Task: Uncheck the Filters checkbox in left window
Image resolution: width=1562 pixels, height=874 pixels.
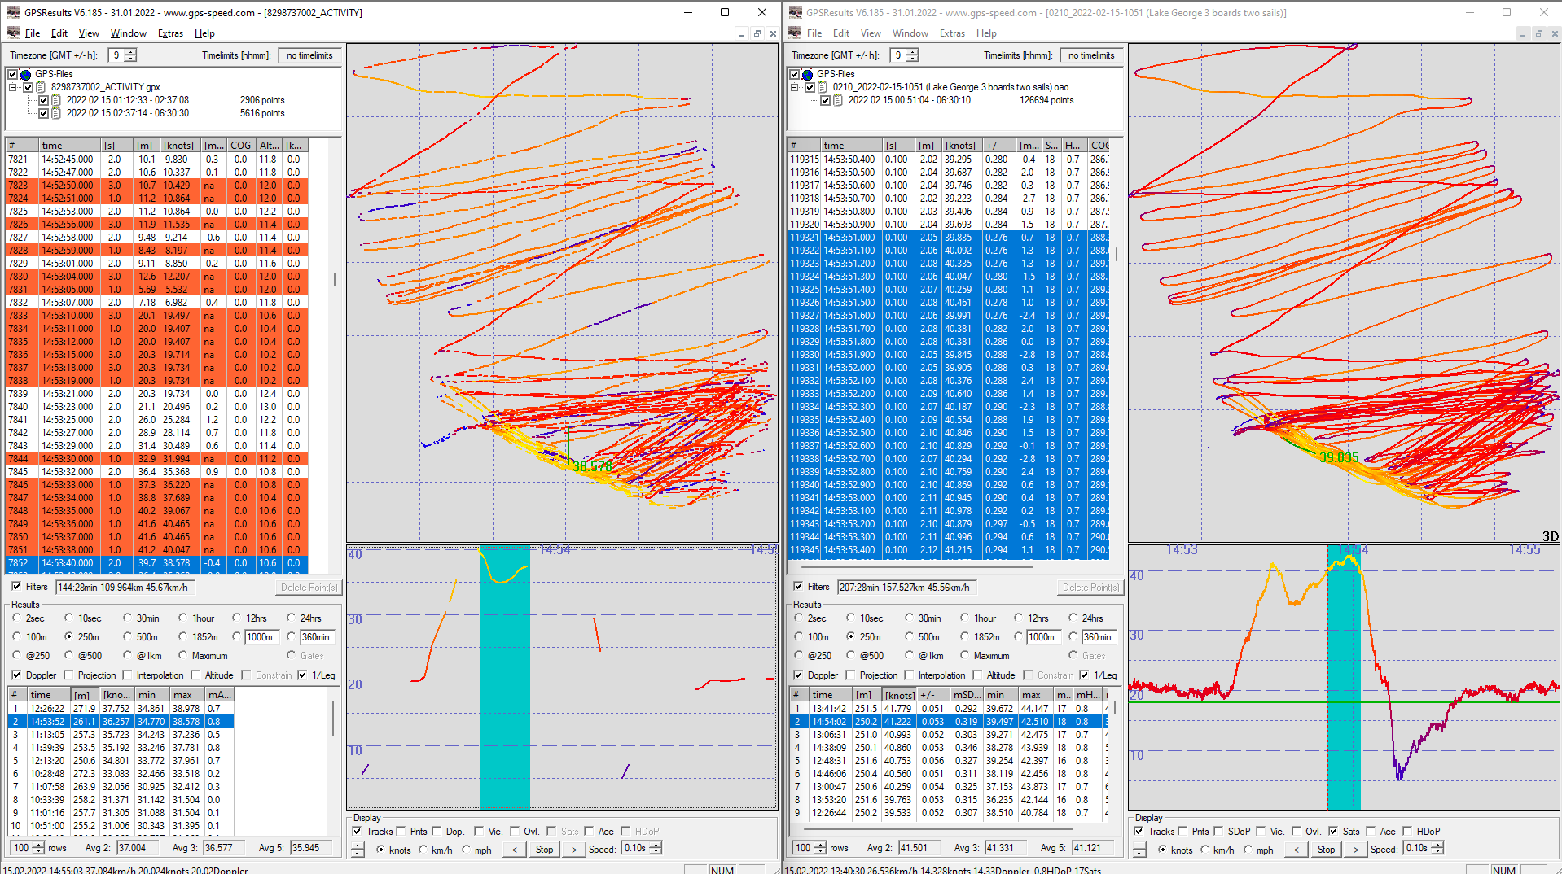Action: pyautogui.click(x=16, y=586)
